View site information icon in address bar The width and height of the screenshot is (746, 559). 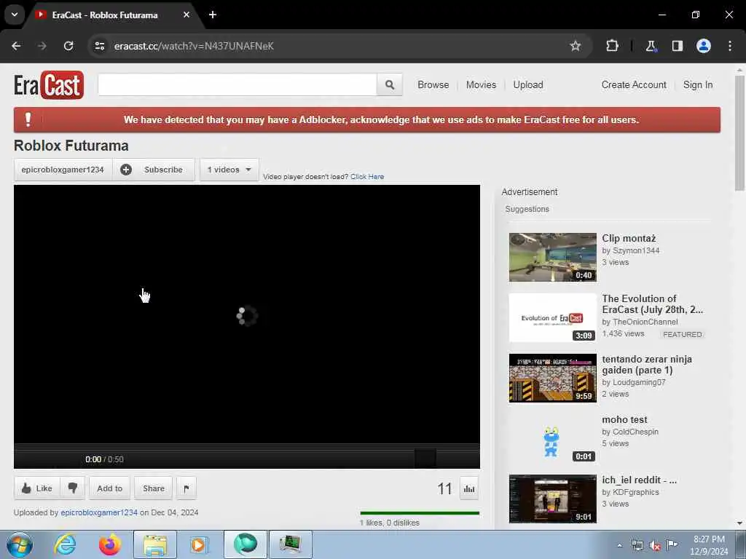coord(99,46)
